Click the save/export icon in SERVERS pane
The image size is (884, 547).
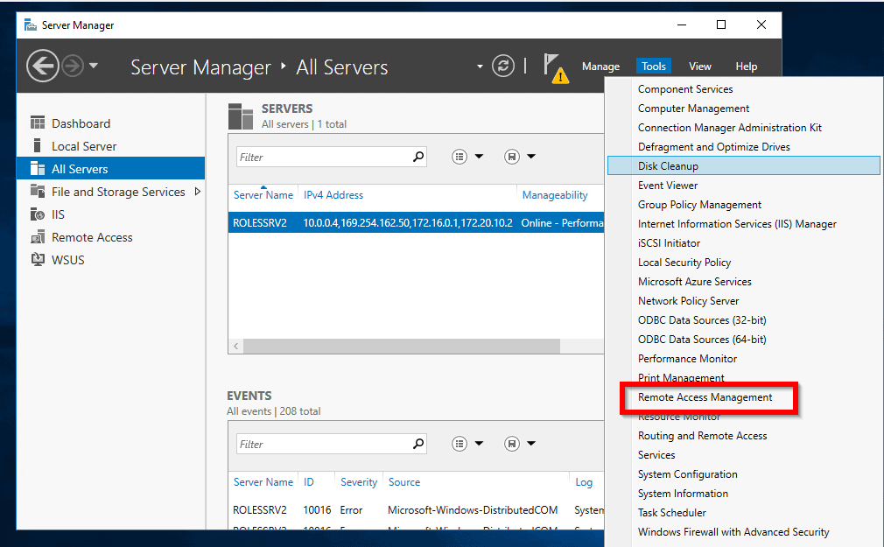click(x=510, y=156)
